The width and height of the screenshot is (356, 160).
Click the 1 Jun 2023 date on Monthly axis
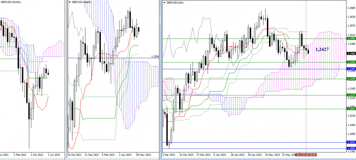55,155
